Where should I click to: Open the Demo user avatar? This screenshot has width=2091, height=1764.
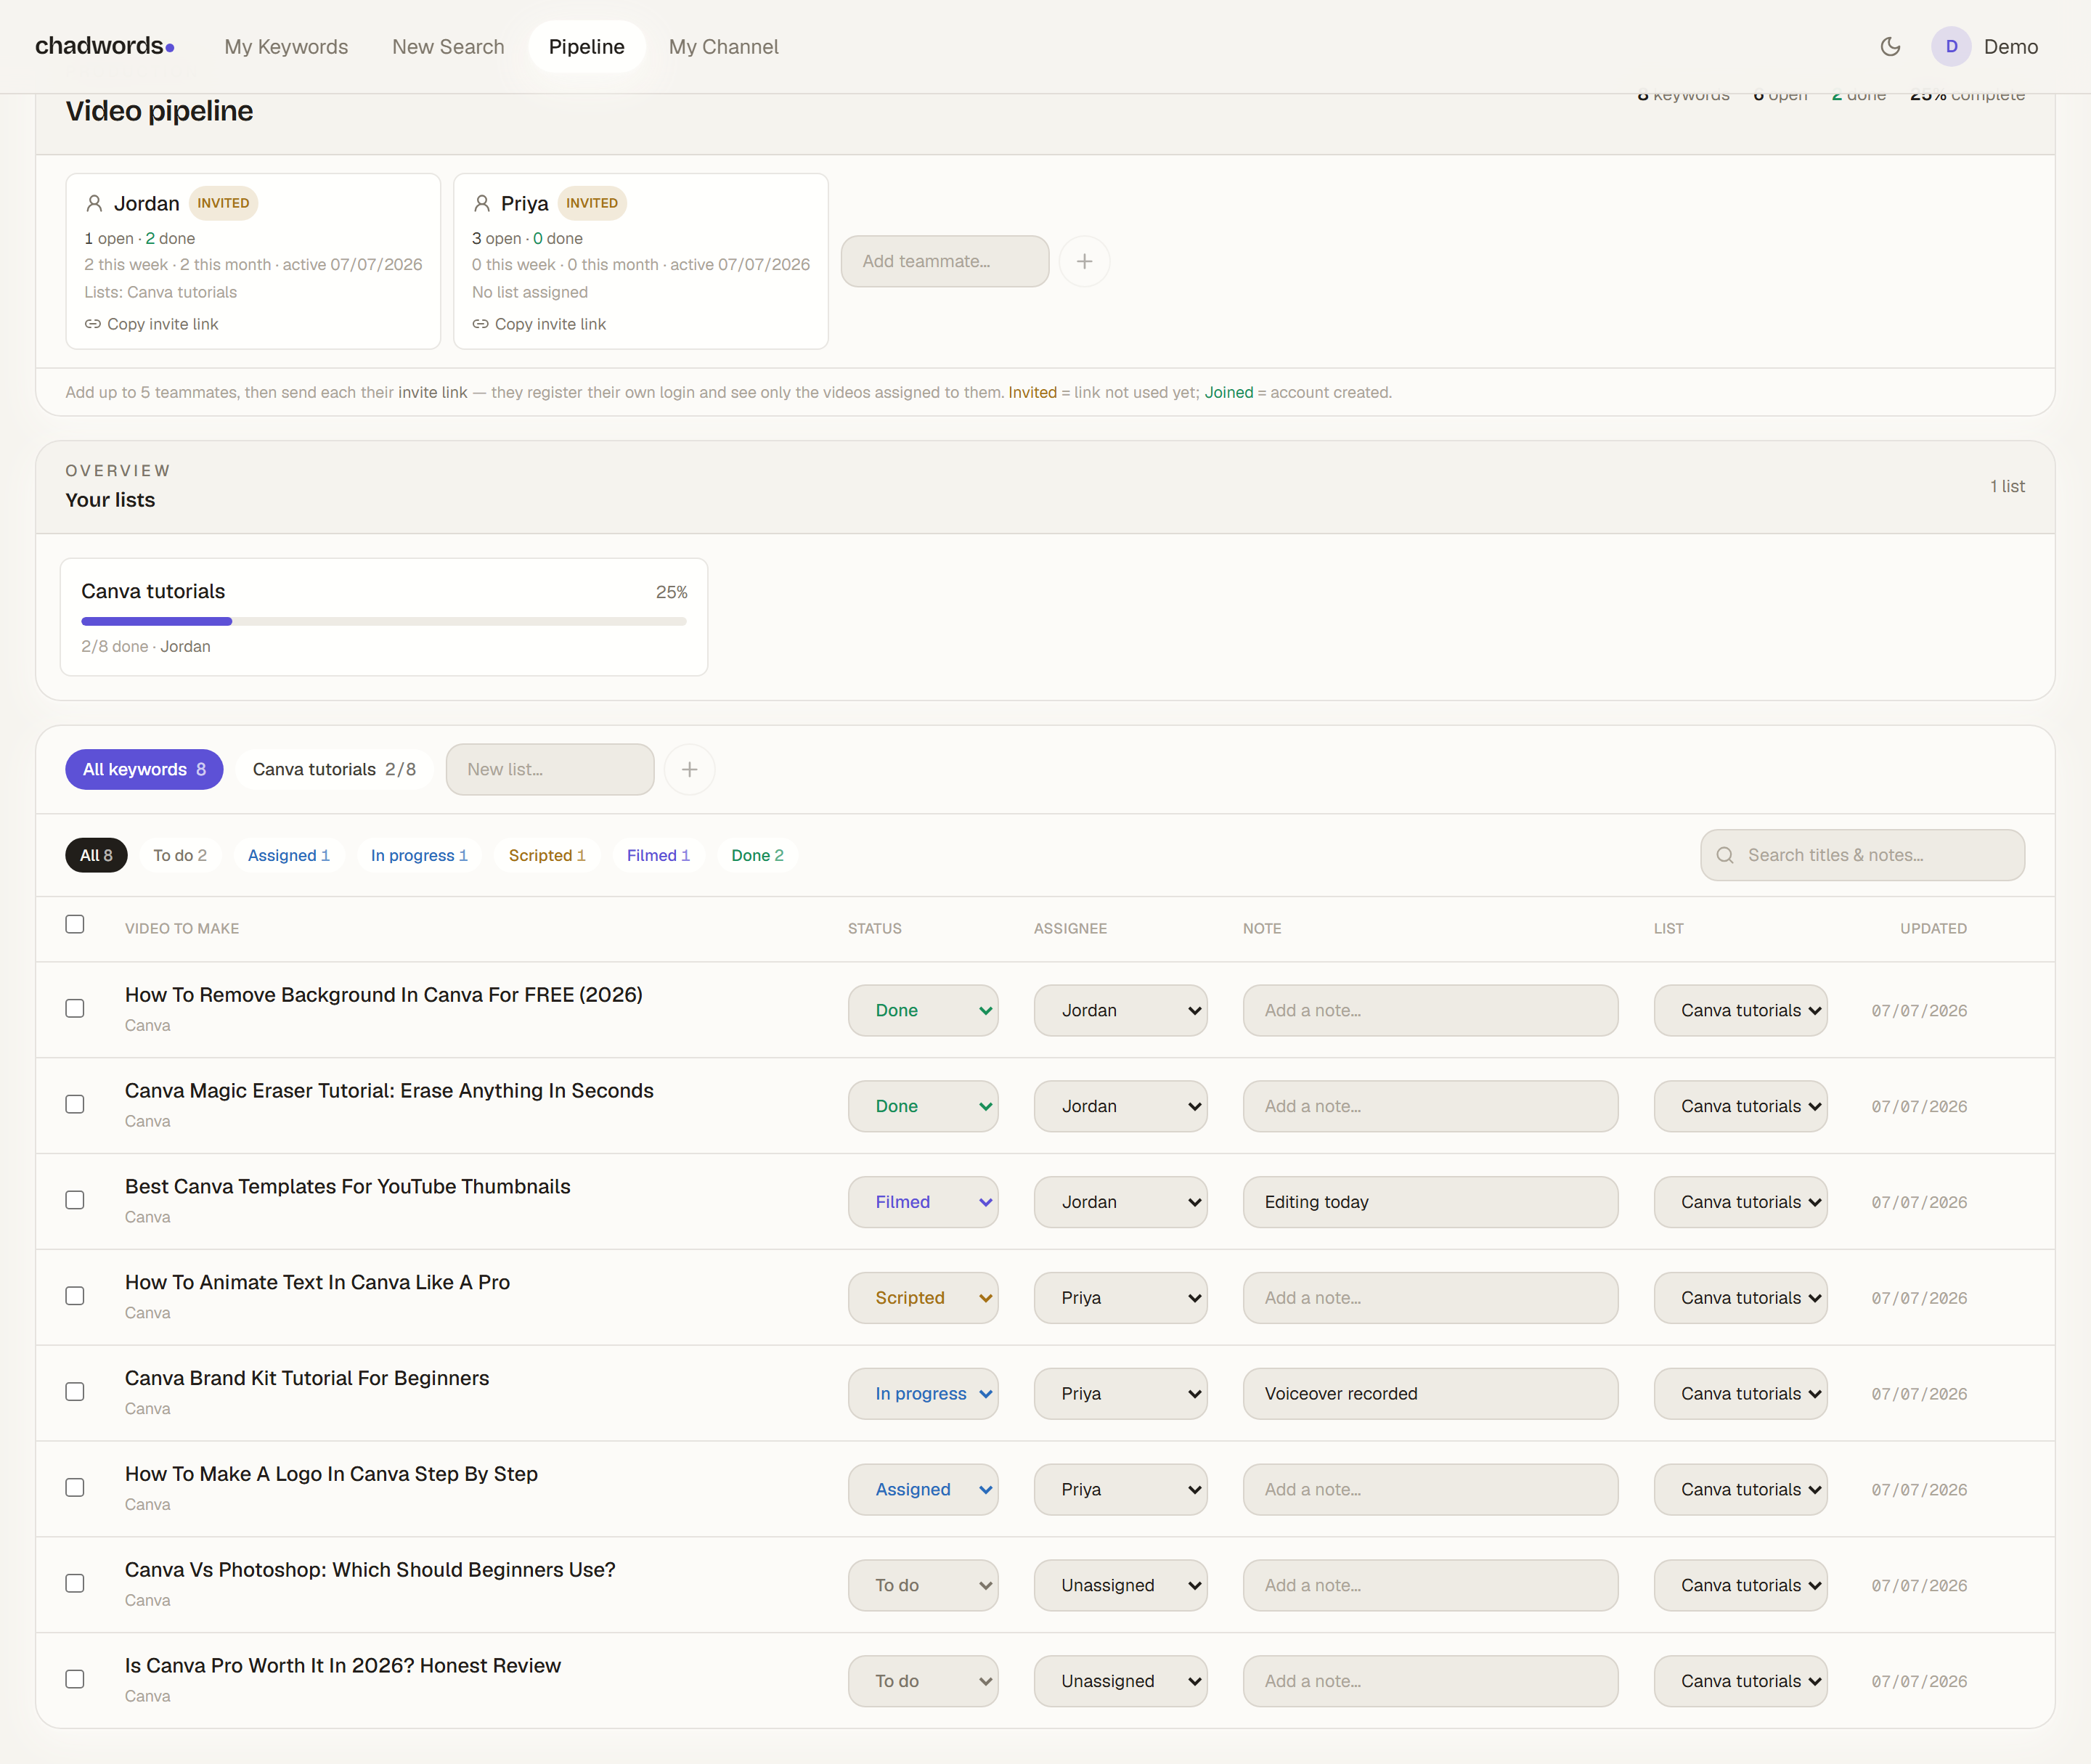1951,46
